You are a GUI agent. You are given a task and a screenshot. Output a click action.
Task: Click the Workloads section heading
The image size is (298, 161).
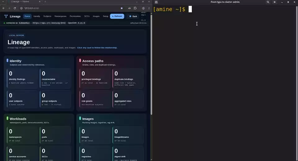tap(18, 119)
